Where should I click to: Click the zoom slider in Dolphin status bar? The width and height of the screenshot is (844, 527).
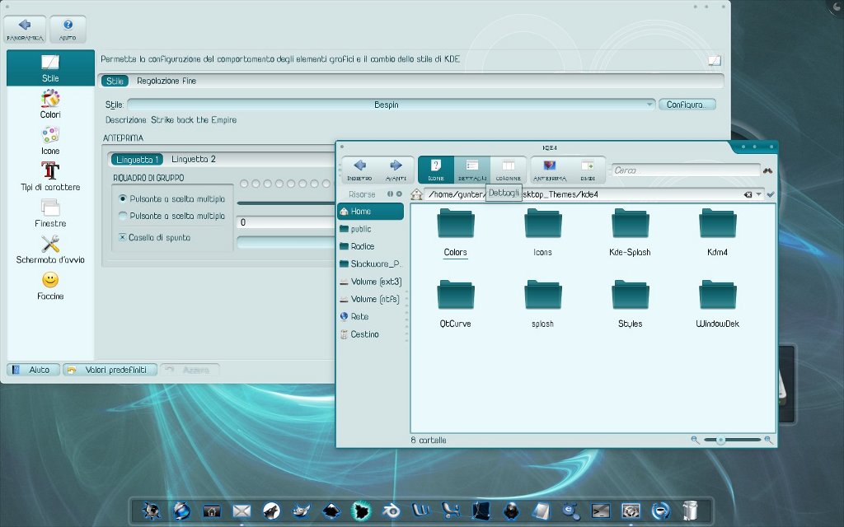pyautogui.click(x=732, y=440)
